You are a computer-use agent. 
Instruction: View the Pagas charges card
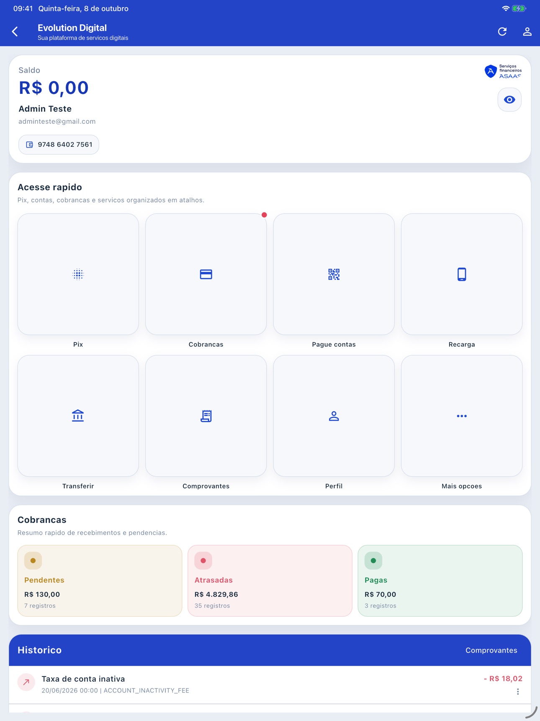(x=440, y=581)
